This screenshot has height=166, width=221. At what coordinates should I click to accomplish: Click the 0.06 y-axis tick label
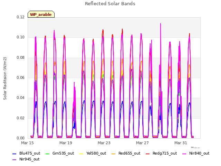click(x=21, y=77)
